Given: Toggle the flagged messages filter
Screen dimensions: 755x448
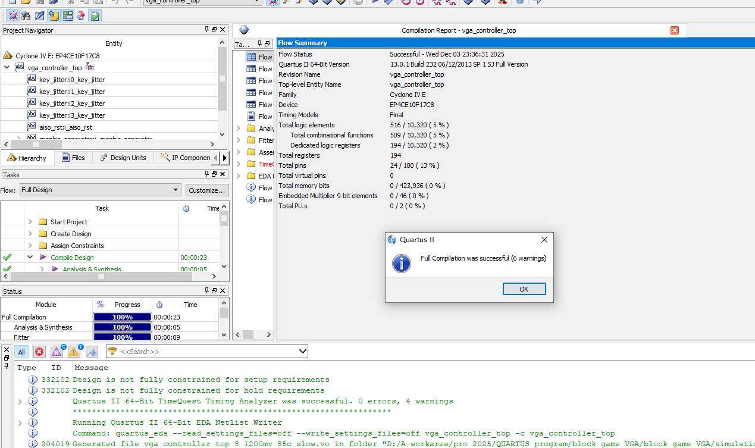Looking at the screenshot, I should click(x=92, y=352).
